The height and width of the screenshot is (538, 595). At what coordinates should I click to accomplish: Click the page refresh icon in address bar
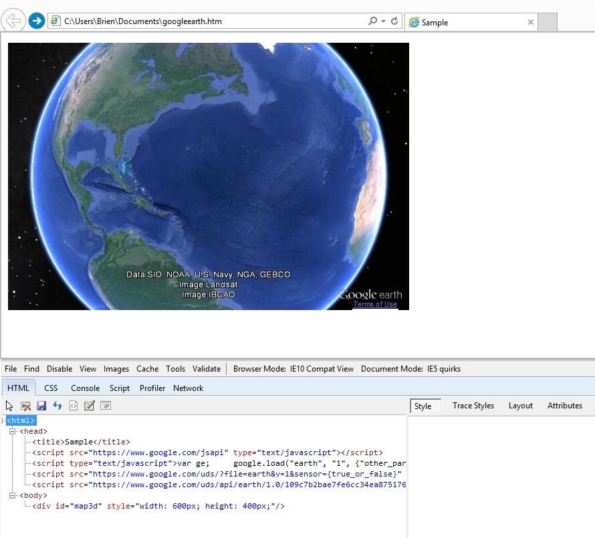[393, 20]
